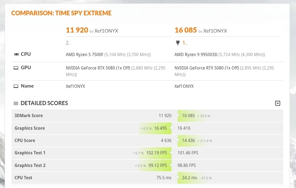Click the CPU chip icon
The height and width of the screenshot is (188, 296).
tap(16, 54)
